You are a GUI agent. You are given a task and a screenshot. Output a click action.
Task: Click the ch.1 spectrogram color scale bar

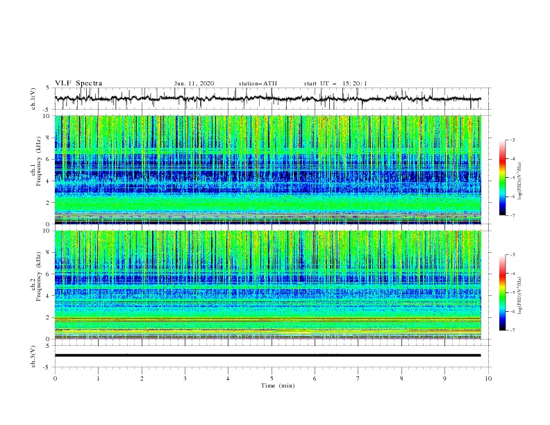click(x=502, y=177)
